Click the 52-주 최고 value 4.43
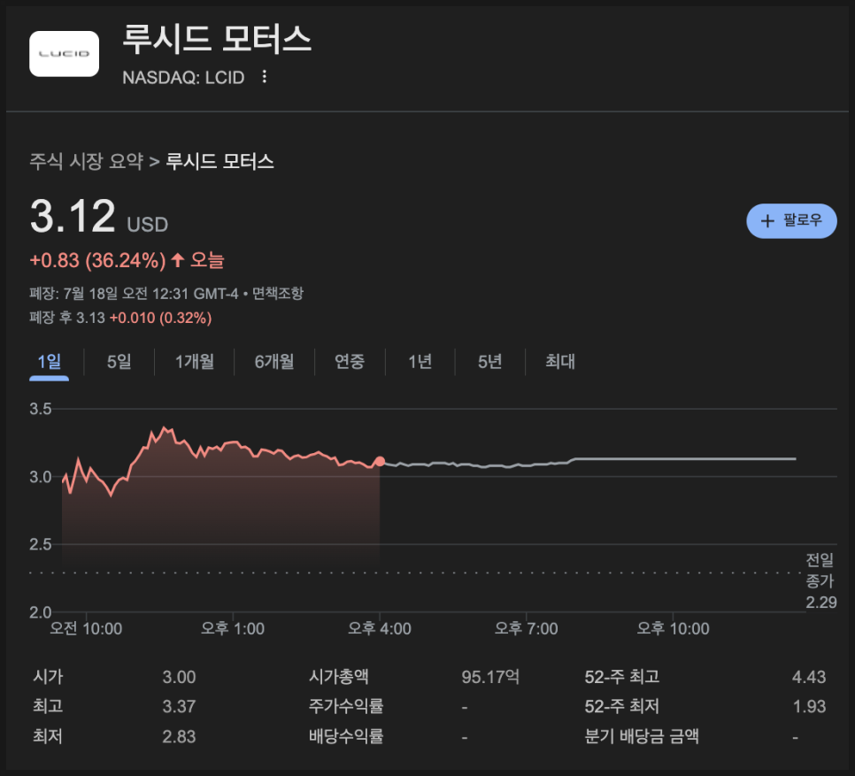 [x=809, y=678]
